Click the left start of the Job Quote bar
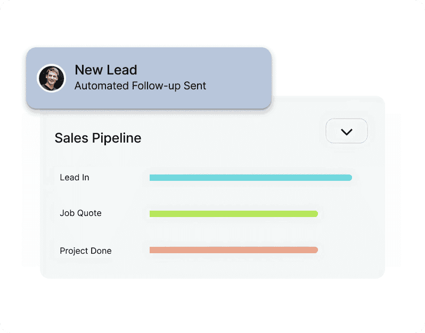This screenshot has width=425, height=333. tap(152, 214)
